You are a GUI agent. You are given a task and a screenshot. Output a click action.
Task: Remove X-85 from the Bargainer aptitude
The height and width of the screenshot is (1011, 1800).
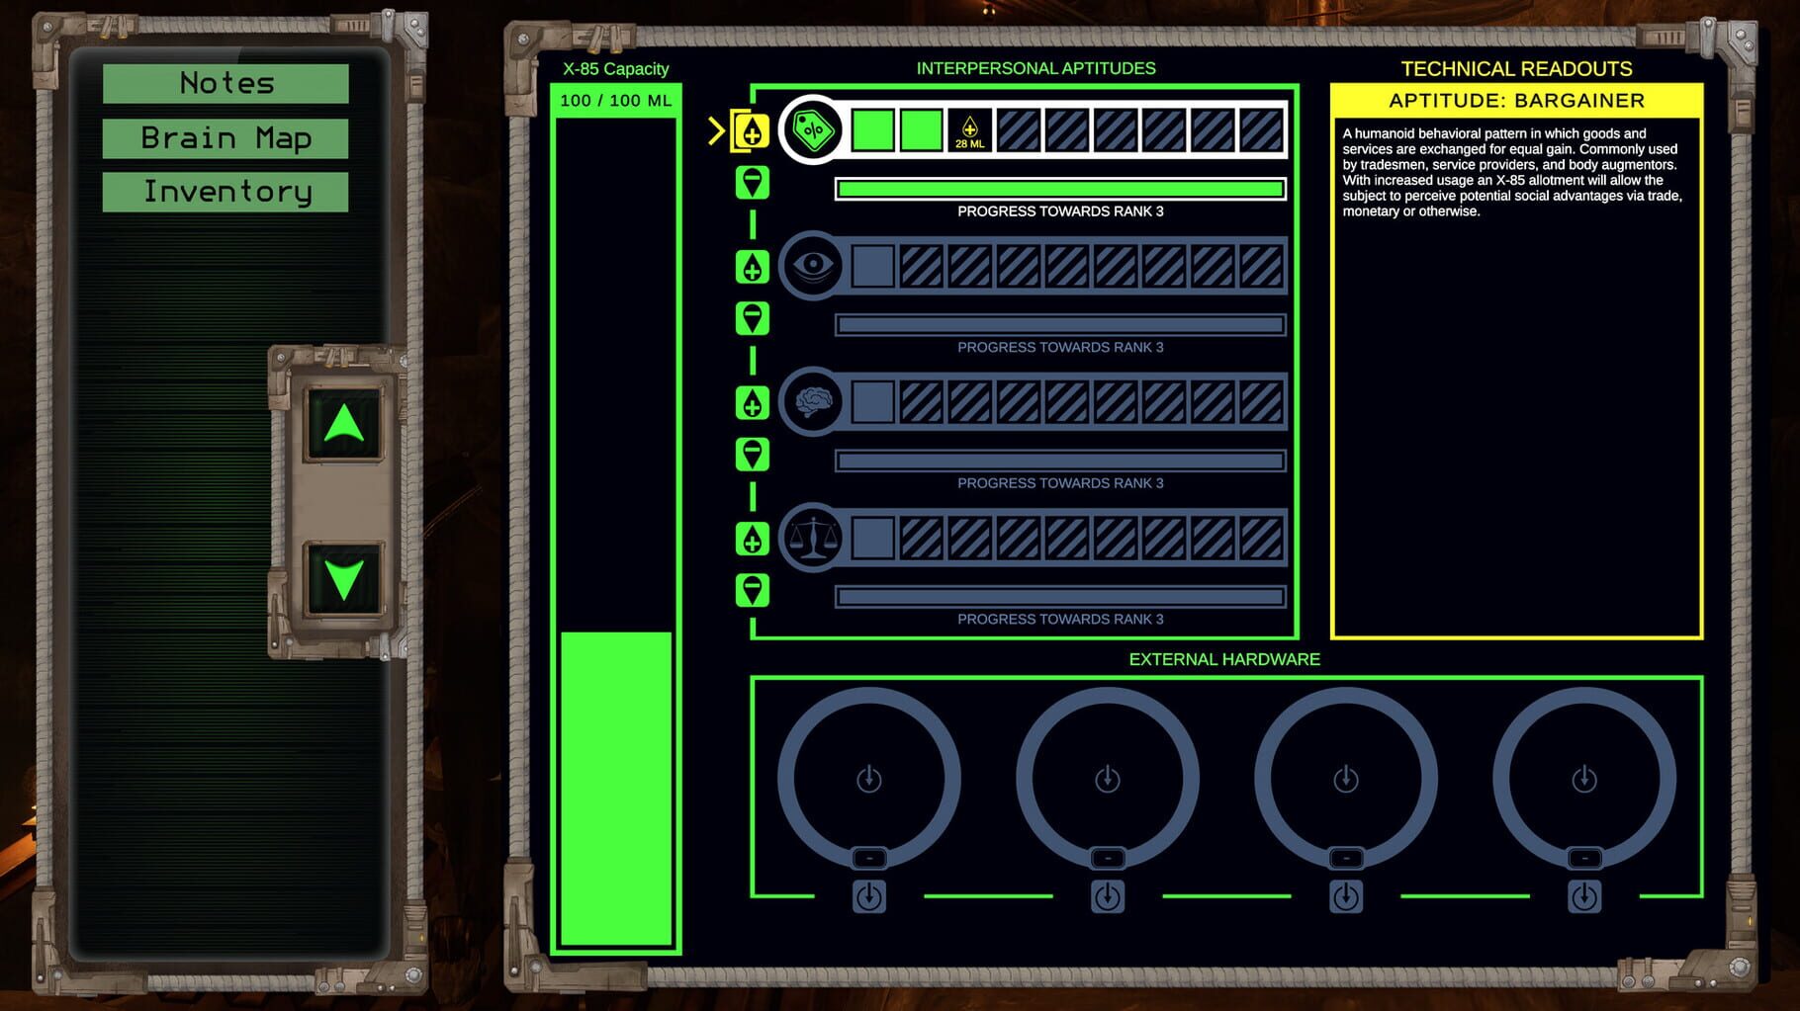tap(753, 182)
